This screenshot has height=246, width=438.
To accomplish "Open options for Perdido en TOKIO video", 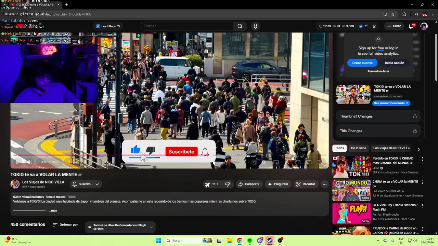I will (422, 159).
